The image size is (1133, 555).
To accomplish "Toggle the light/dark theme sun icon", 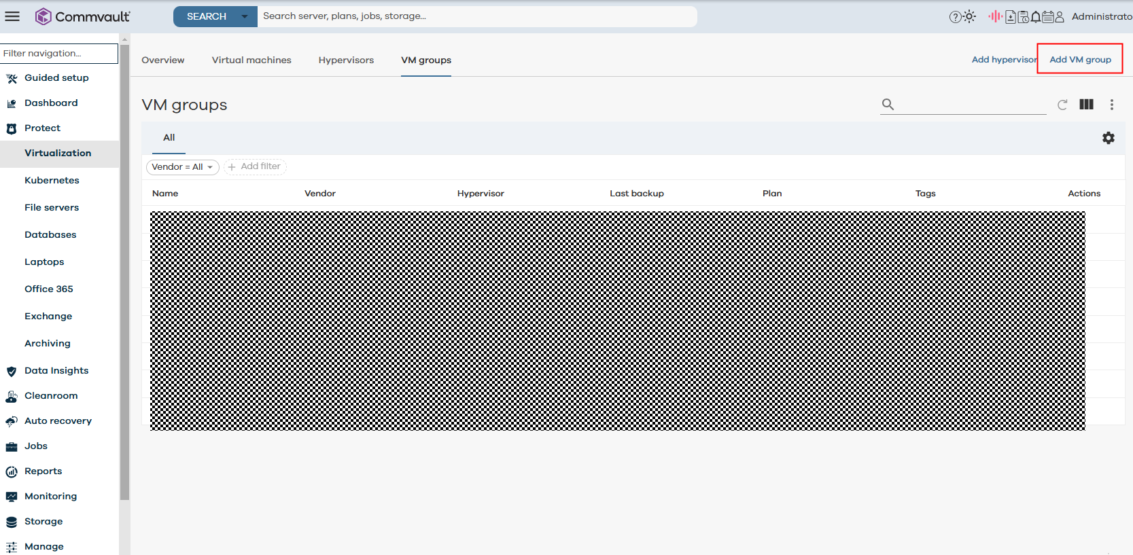I will coord(969,17).
